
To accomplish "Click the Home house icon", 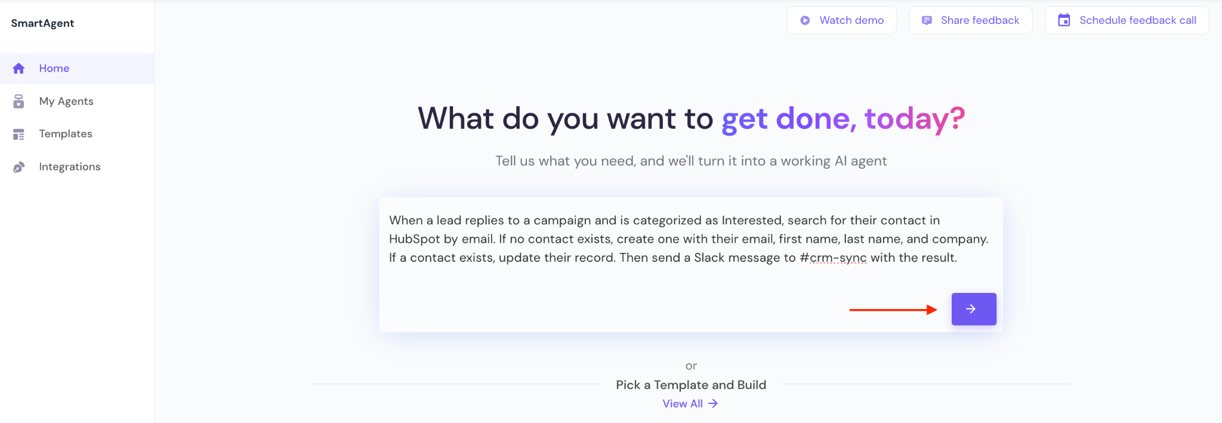I will [19, 69].
